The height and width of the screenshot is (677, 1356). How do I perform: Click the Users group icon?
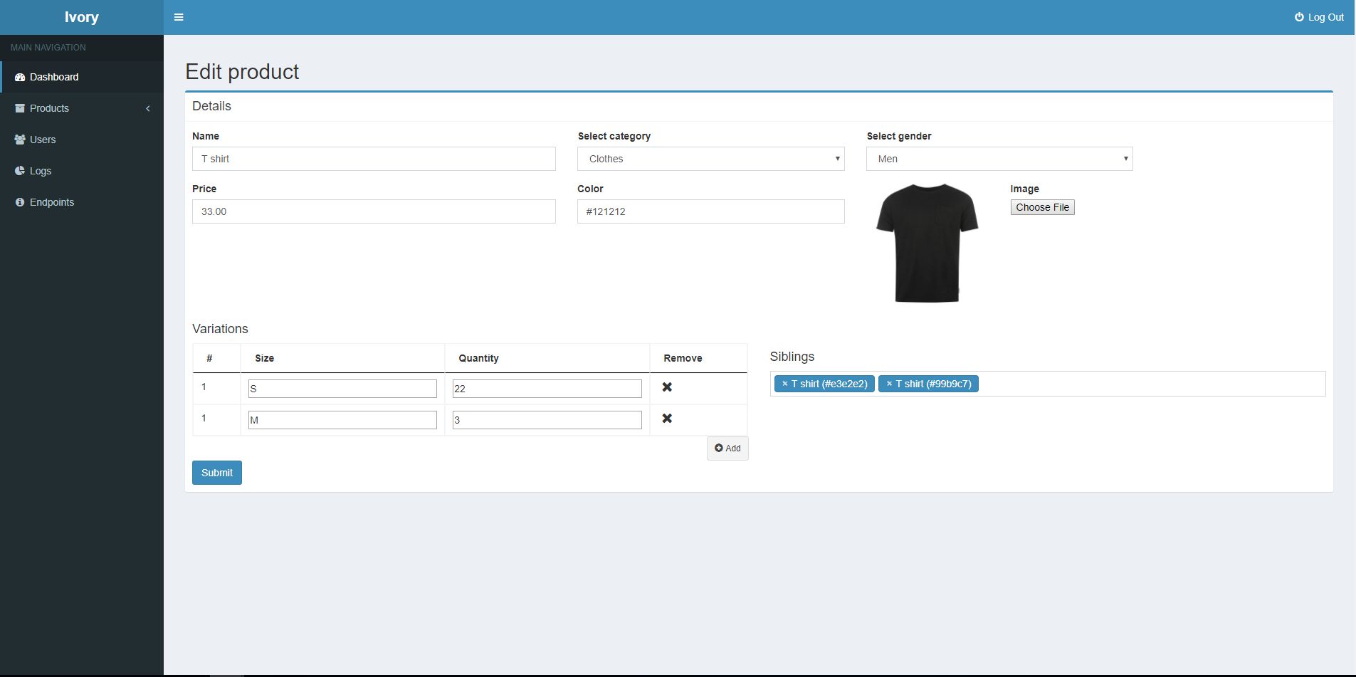coord(20,140)
